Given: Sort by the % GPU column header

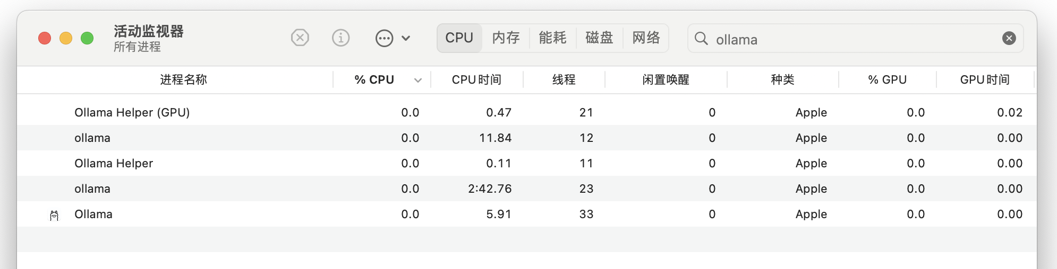Looking at the screenshot, I should point(887,79).
